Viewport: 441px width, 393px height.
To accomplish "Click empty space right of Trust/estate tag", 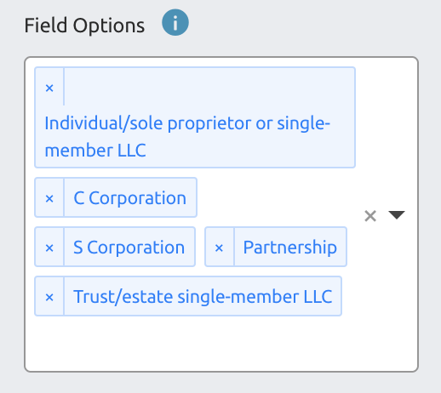I will click(x=349, y=296).
